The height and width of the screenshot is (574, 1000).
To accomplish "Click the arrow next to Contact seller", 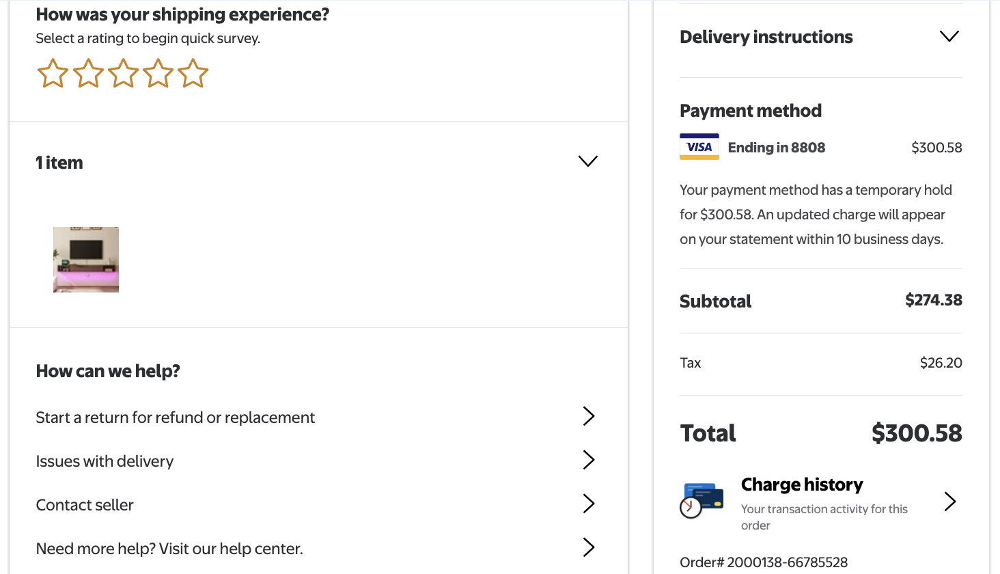I will pyautogui.click(x=588, y=504).
